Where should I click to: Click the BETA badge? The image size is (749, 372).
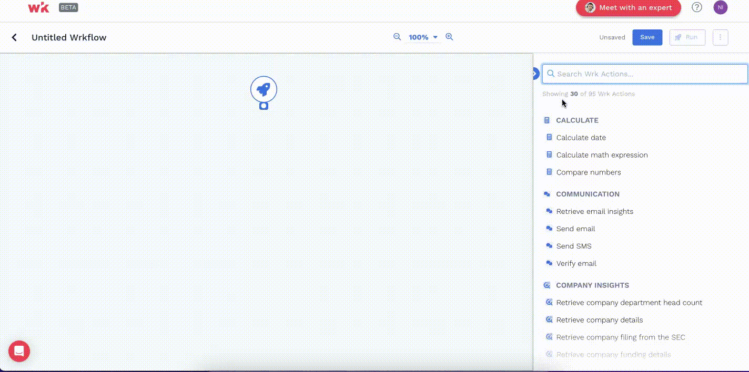click(68, 7)
